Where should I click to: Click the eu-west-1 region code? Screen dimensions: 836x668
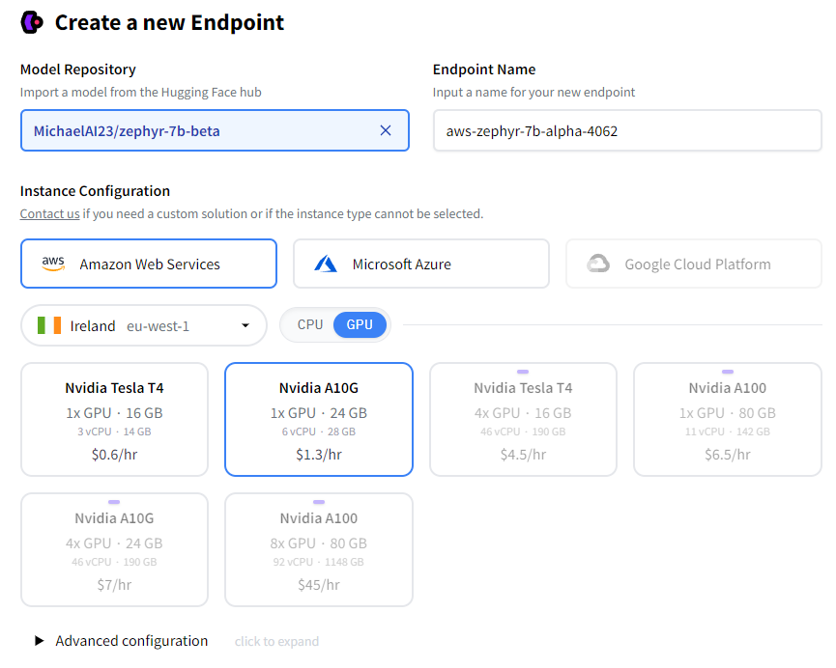(x=158, y=326)
